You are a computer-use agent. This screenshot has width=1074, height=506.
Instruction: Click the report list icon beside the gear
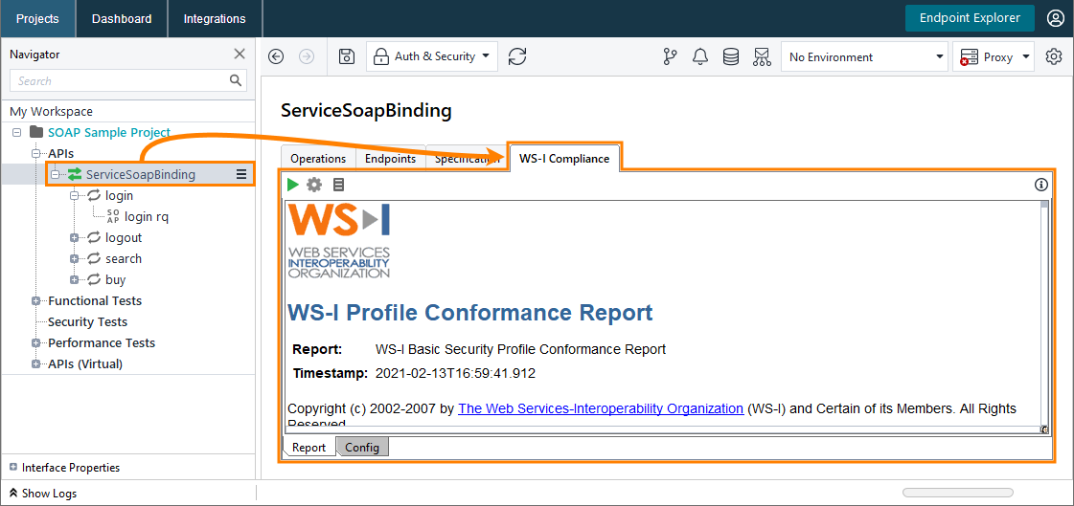coord(338,185)
